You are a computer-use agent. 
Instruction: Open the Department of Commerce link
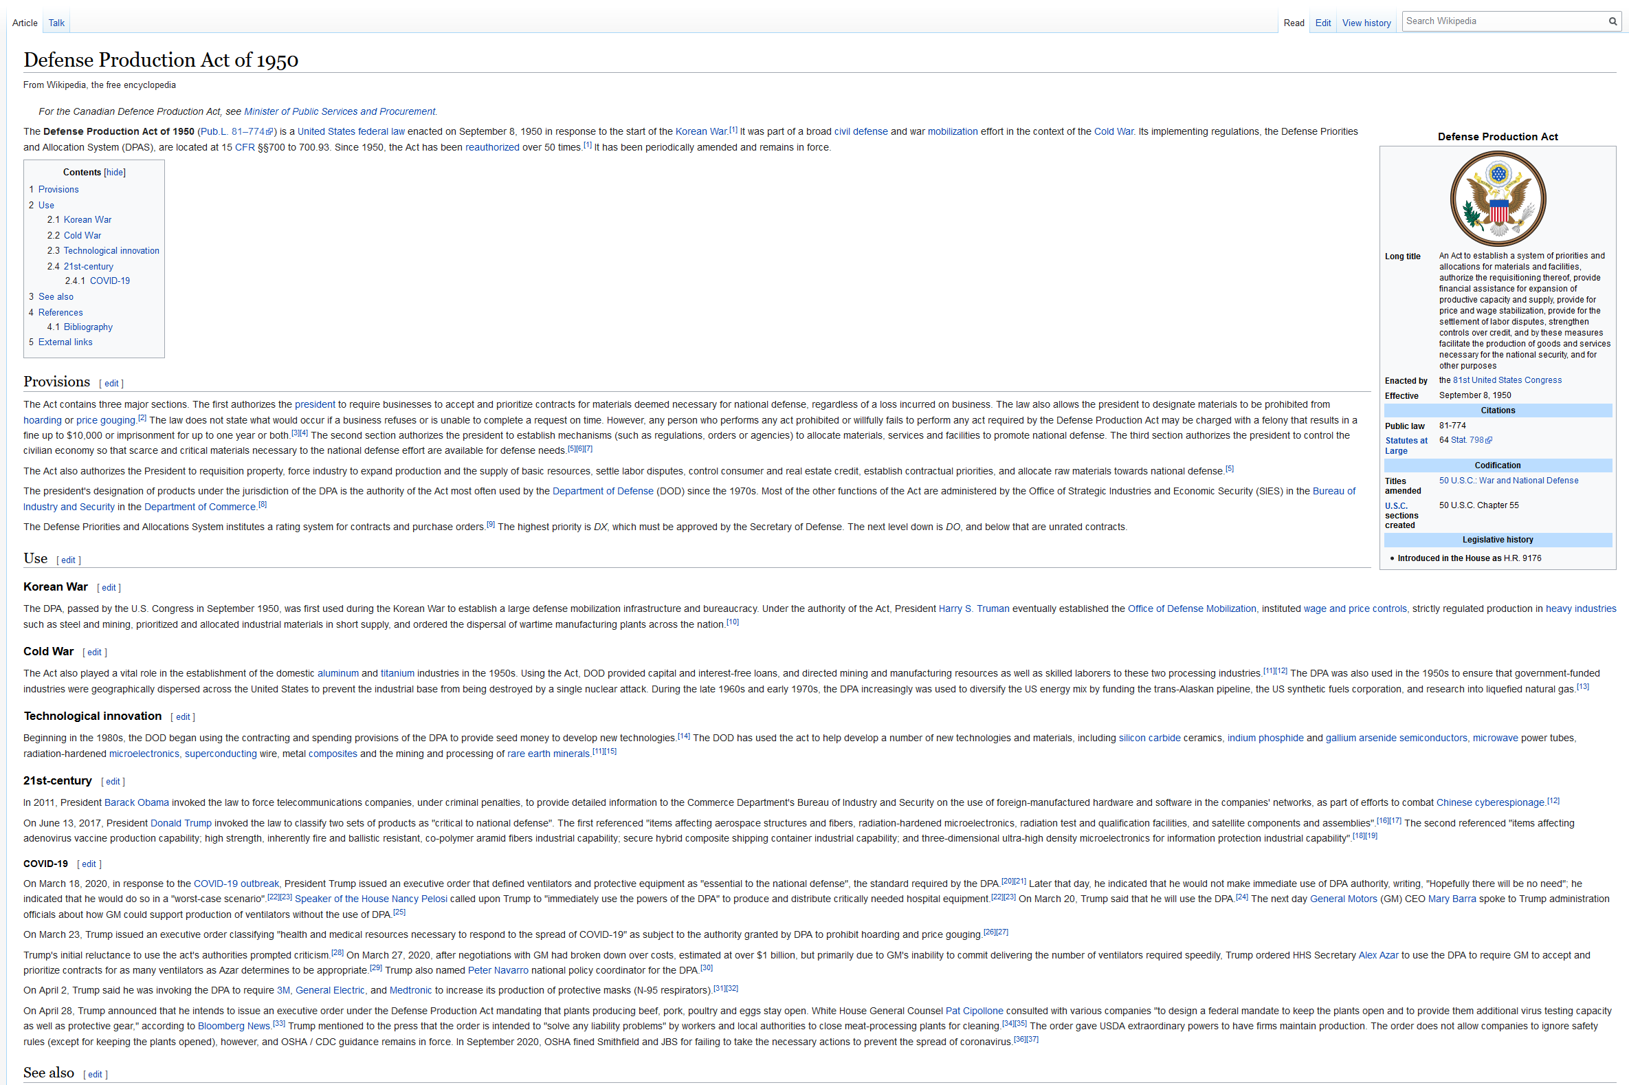pos(201,507)
